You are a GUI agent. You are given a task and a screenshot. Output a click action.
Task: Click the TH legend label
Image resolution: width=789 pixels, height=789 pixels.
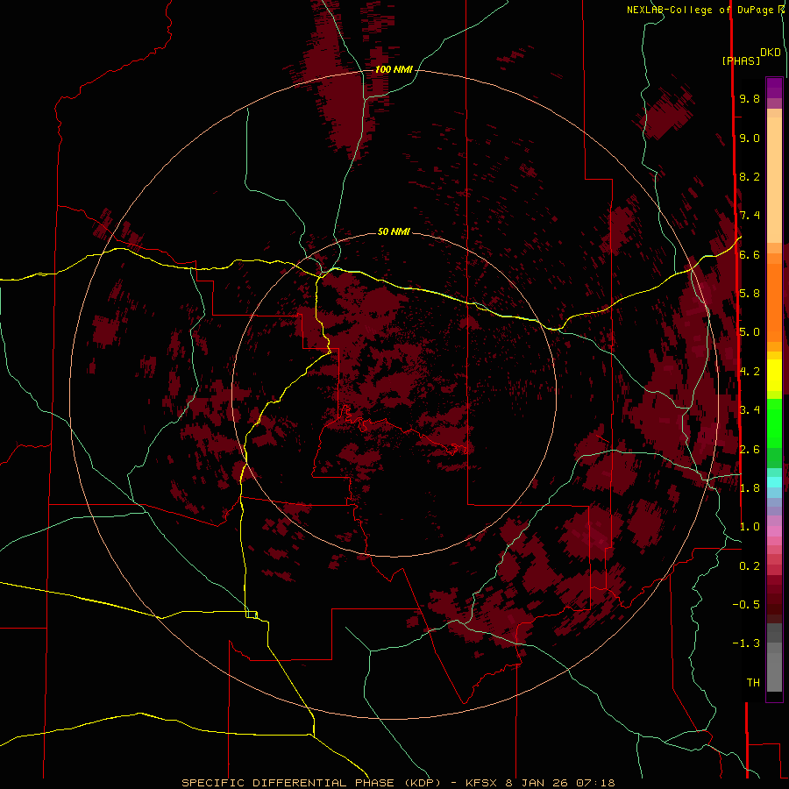[753, 683]
